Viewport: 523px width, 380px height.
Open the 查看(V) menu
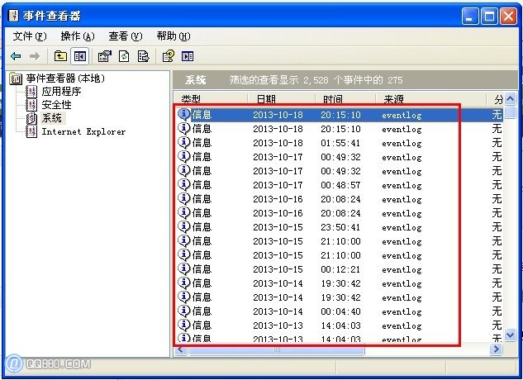pyautogui.click(x=126, y=36)
